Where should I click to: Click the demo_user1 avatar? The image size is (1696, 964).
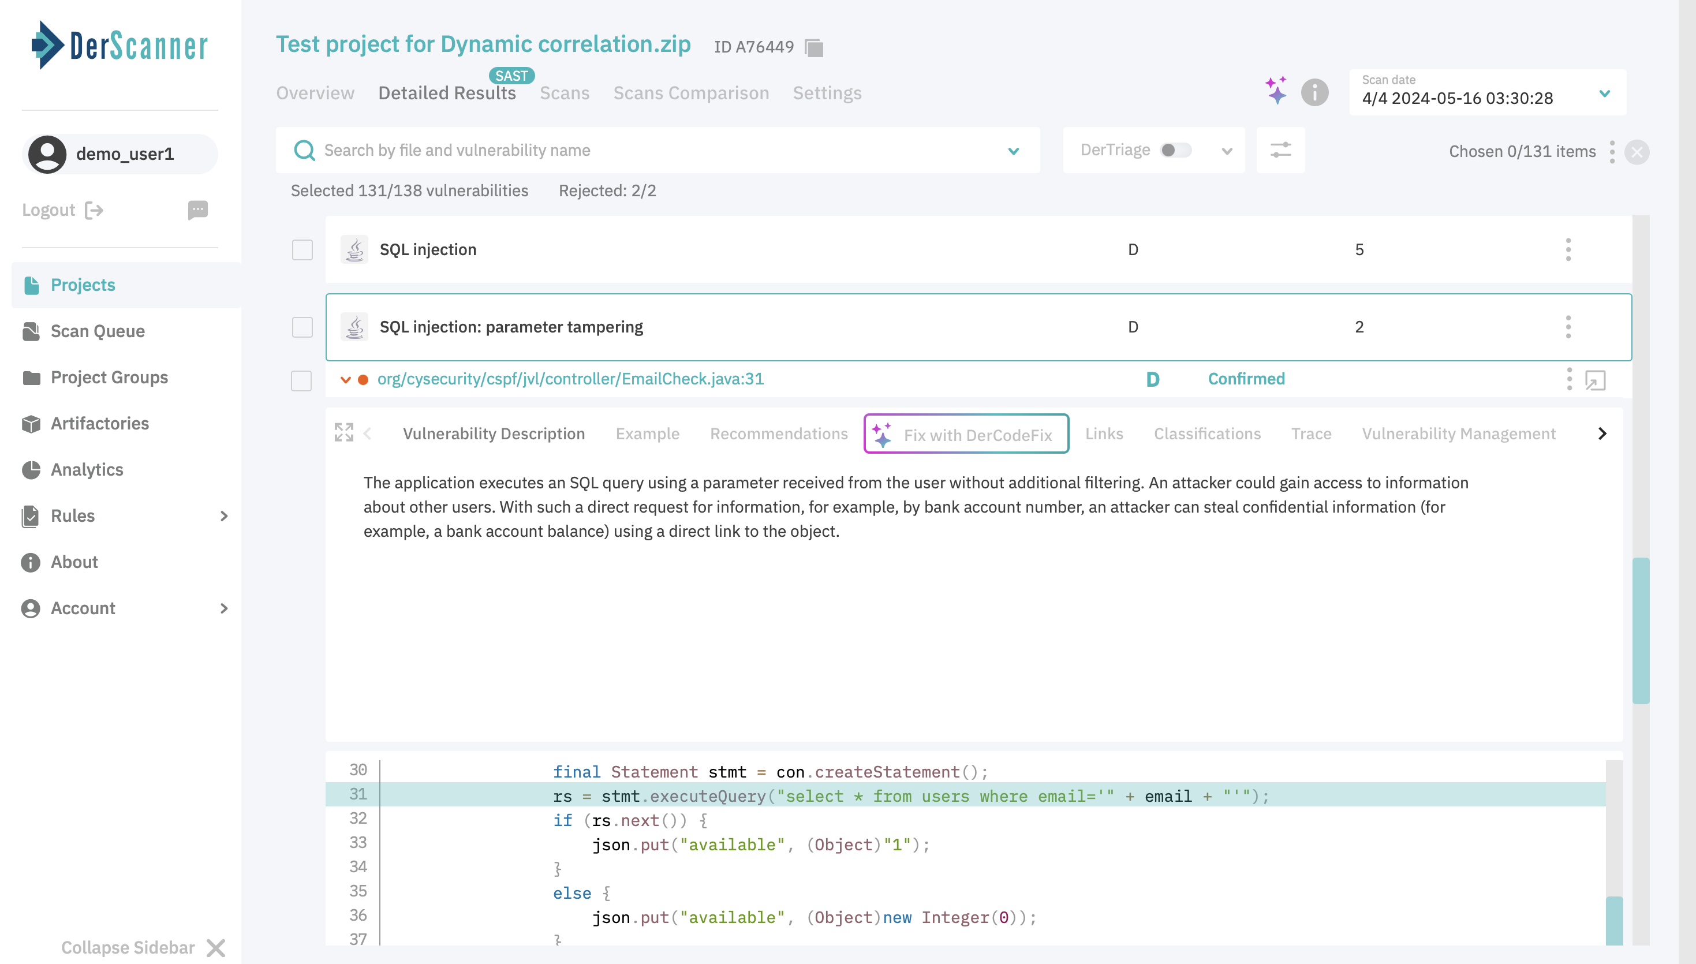pyautogui.click(x=47, y=154)
